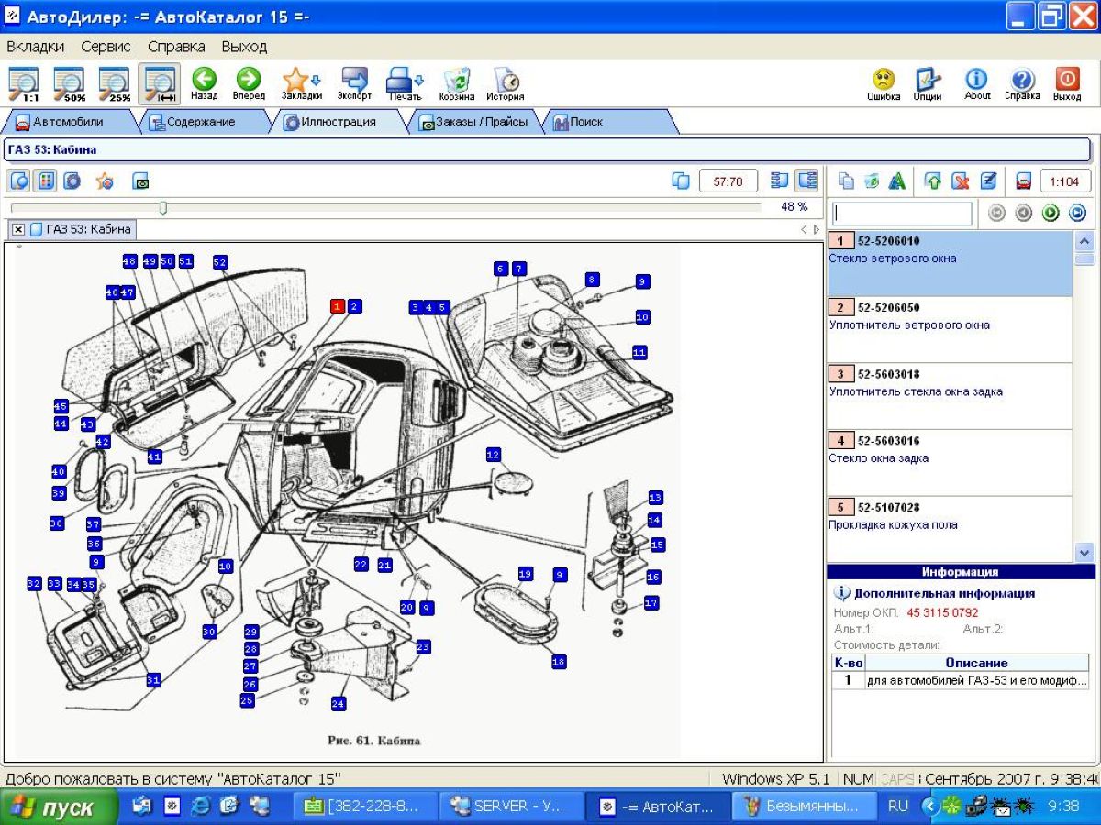Toggle the colored callout markers button
Image resolution: width=1101 pixels, height=825 pixels.
(44, 181)
